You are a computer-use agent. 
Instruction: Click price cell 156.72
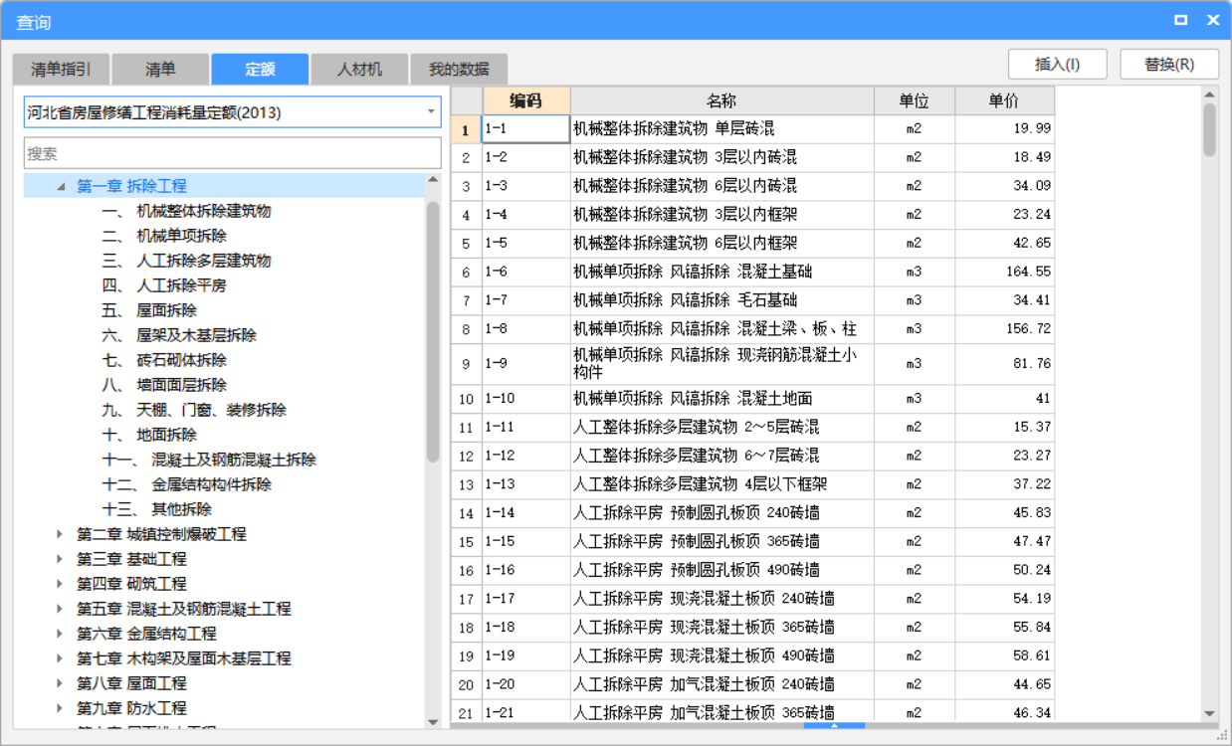(x=1004, y=329)
